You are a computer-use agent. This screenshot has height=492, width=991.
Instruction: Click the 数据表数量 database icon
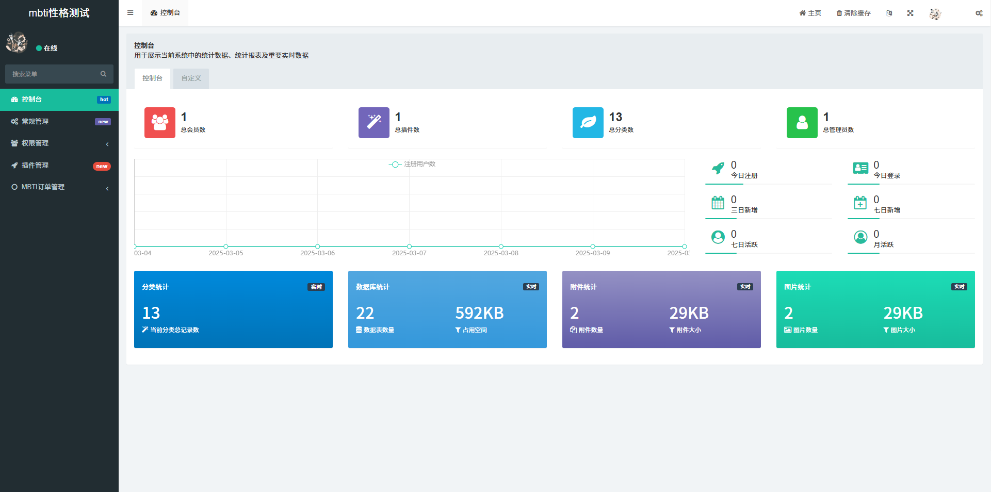tap(359, 330)
